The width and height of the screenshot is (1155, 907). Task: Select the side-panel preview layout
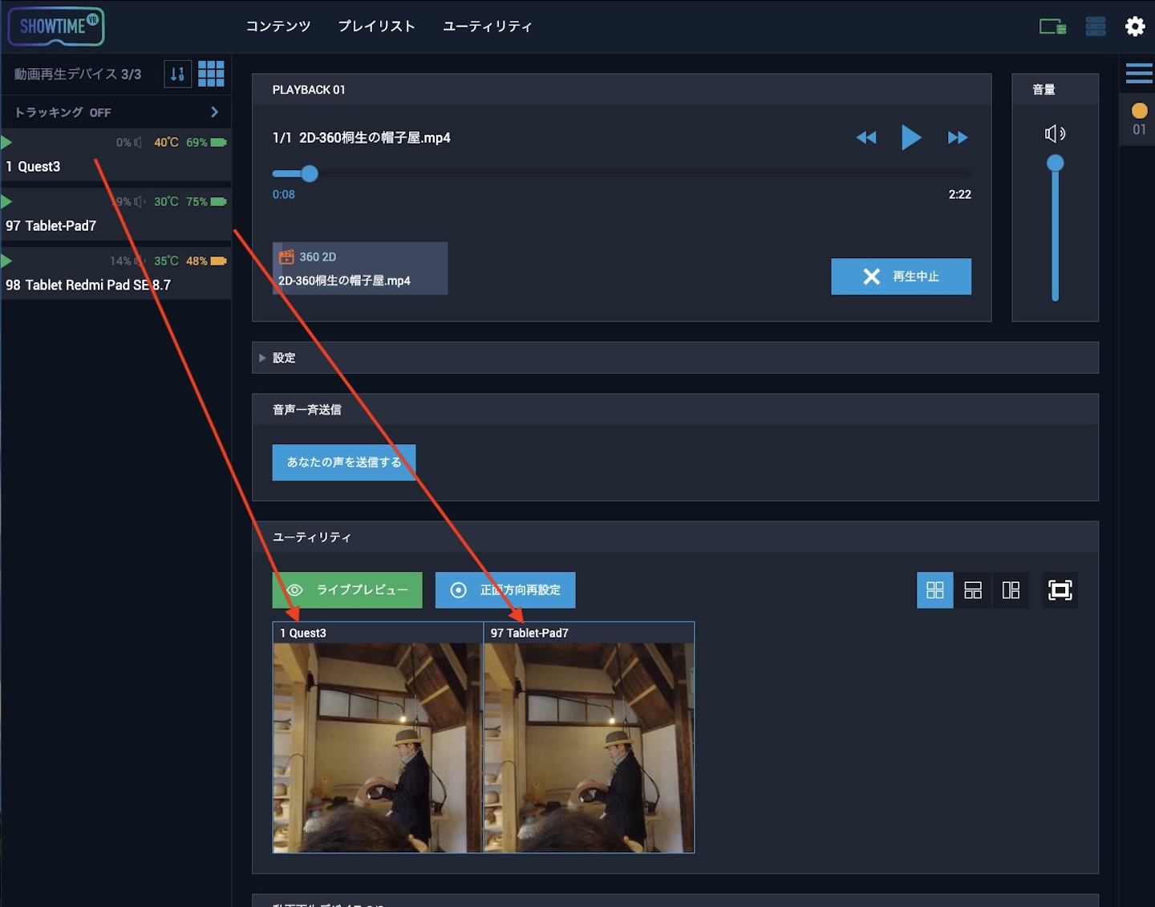tap(1011, 590)
